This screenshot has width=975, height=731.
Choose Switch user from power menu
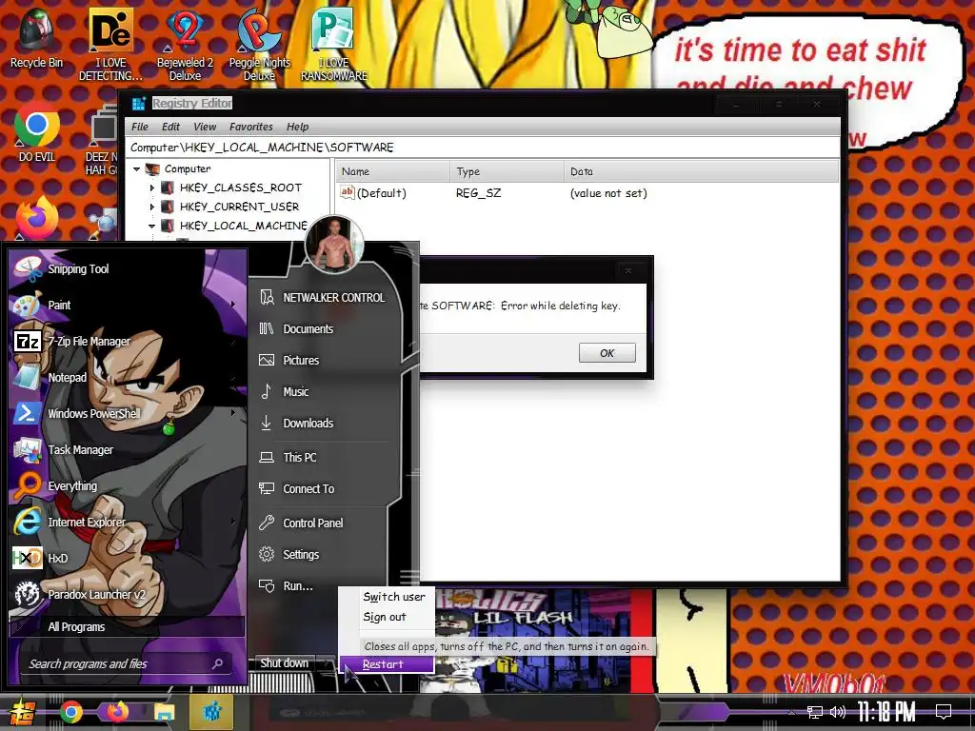click(x=394, y=597)
